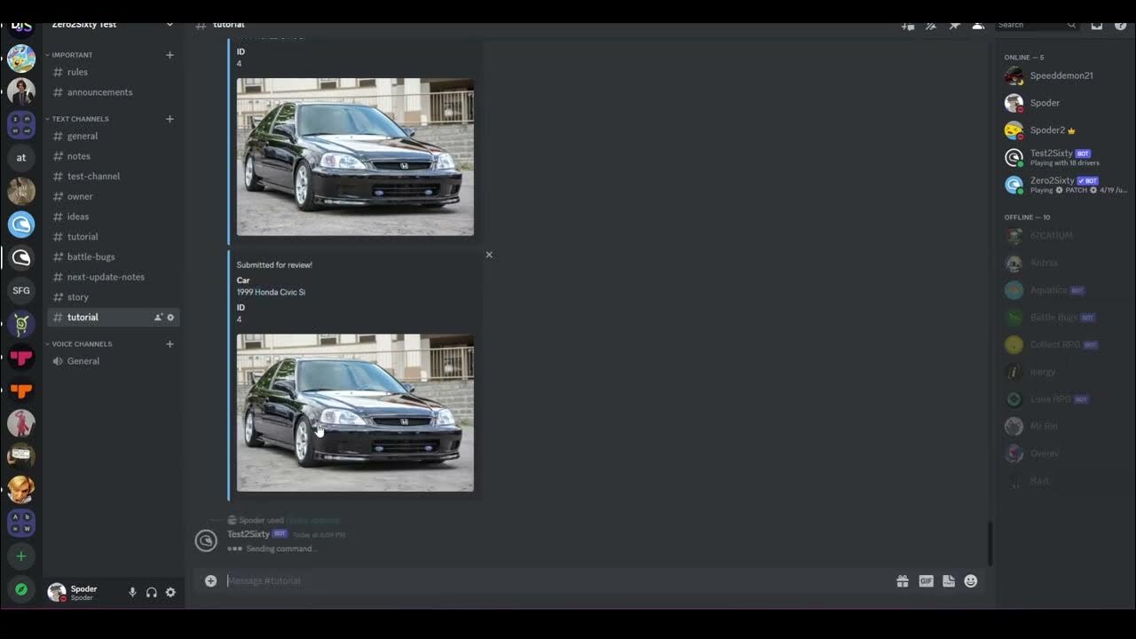Toggle the member list visibility
1136x639 pixels.
(978, 26)
